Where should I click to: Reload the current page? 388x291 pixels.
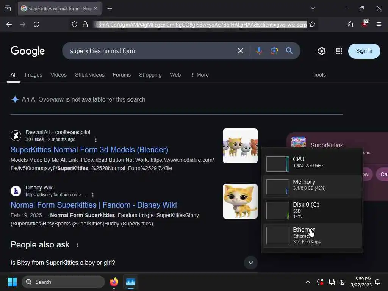click(x=36, y=24)
